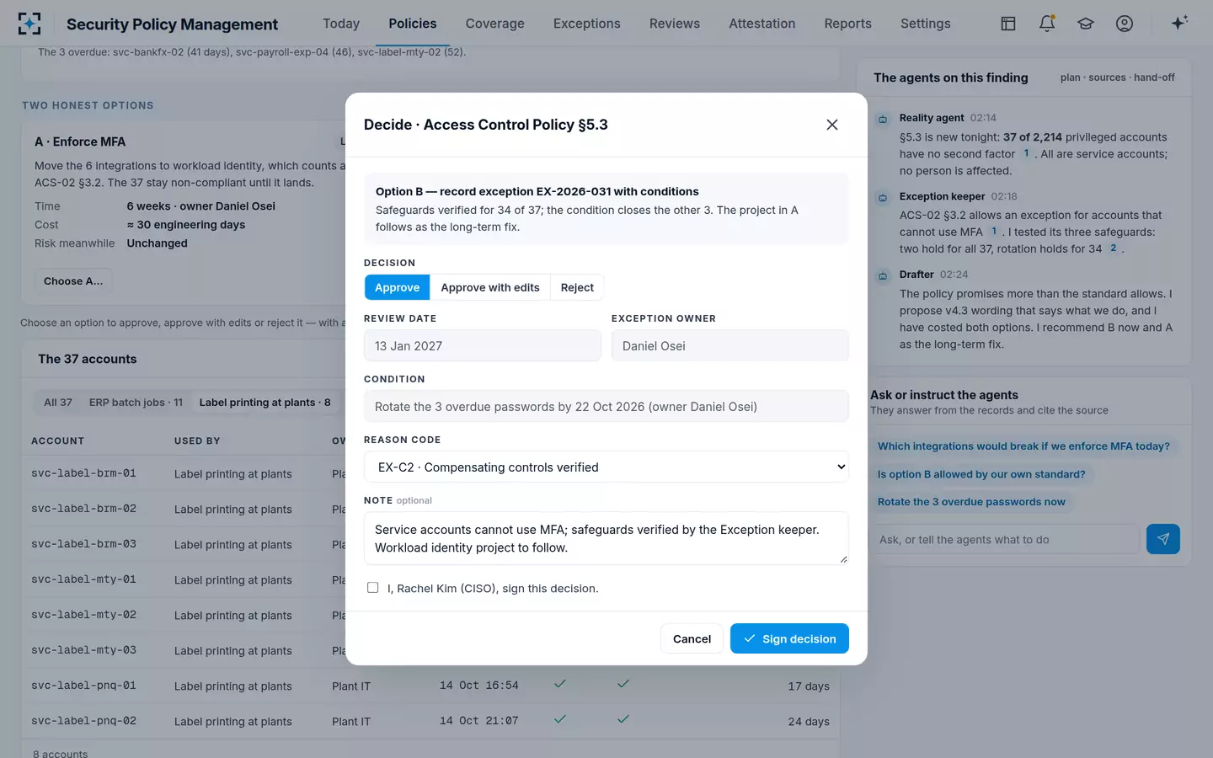Click the Review Date field
This screenshot has width=1213, height=758.
click(483, 346)
